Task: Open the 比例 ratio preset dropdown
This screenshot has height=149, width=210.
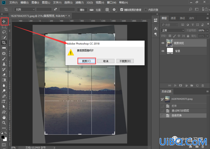Action: tap(25, 9)
